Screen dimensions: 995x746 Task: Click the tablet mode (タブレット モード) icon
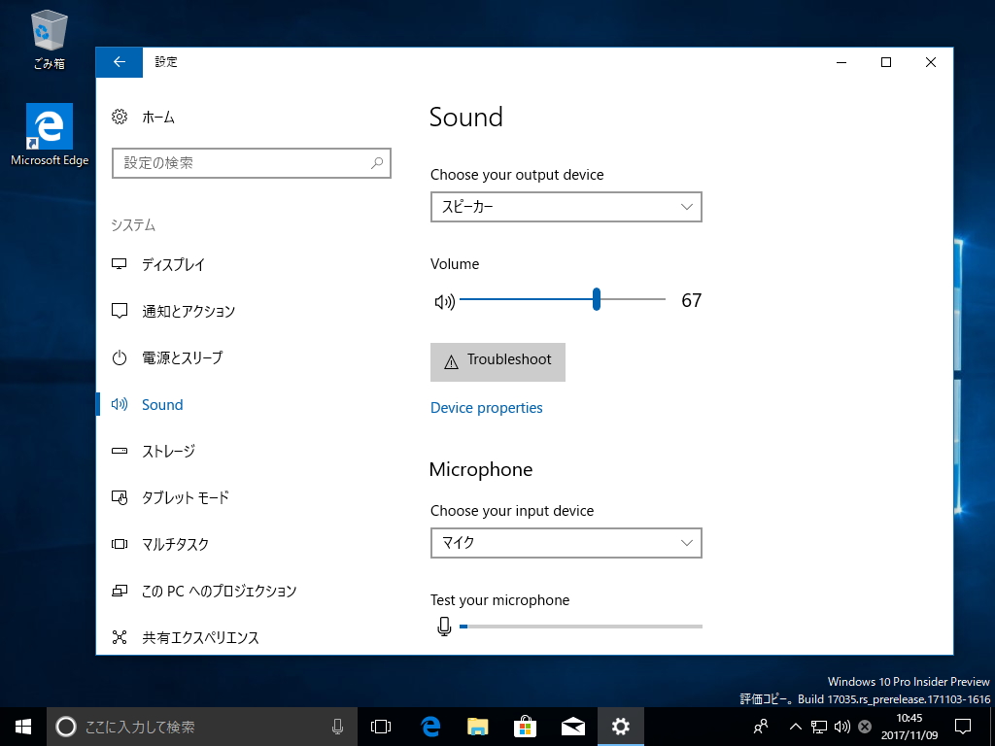click(120, 497)
